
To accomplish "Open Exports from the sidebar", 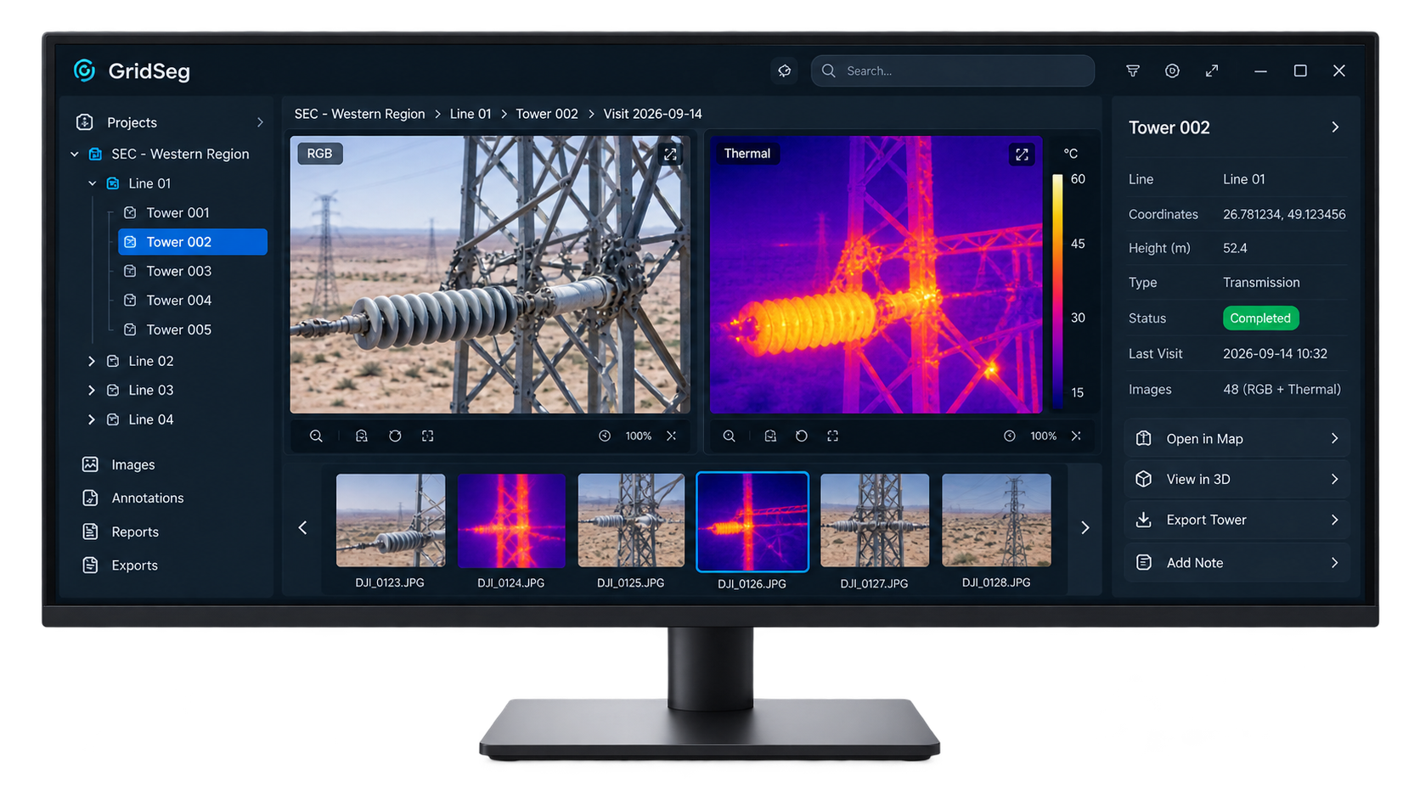I will [x=120, y=565].
